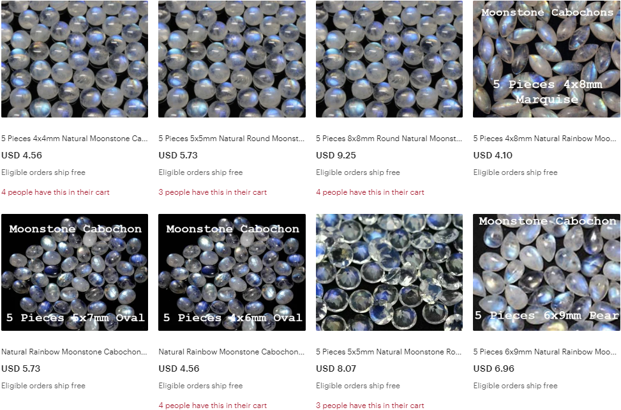Click the '5 Pieces 4x8mm Natural Rainbow' title
Image resolution: width=621 pixels, height=410 pixels.
545,139
